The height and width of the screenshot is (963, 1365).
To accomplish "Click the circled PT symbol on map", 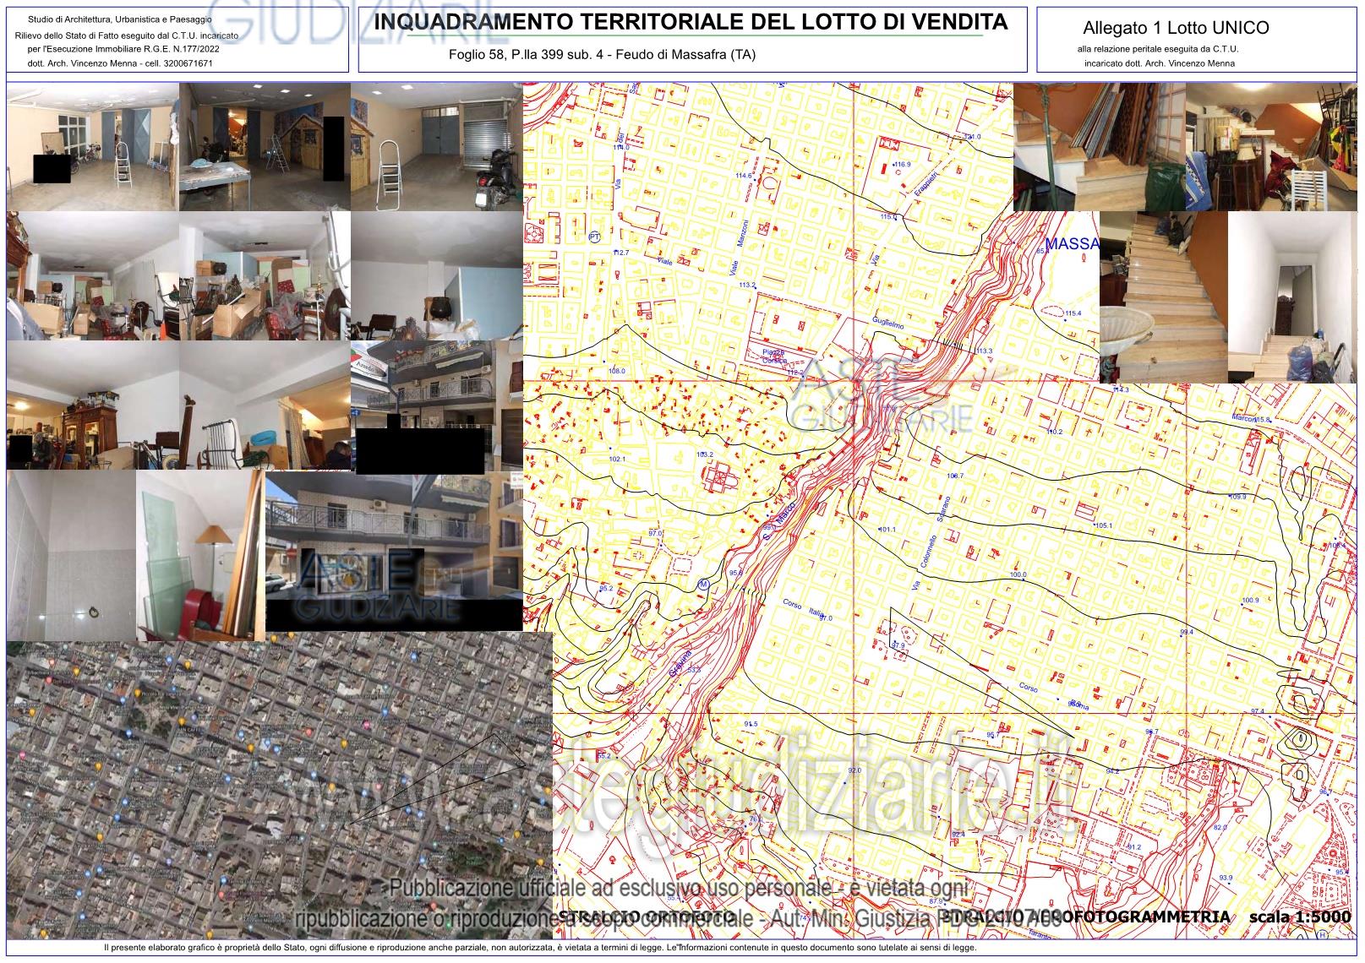I will (594, 238).
